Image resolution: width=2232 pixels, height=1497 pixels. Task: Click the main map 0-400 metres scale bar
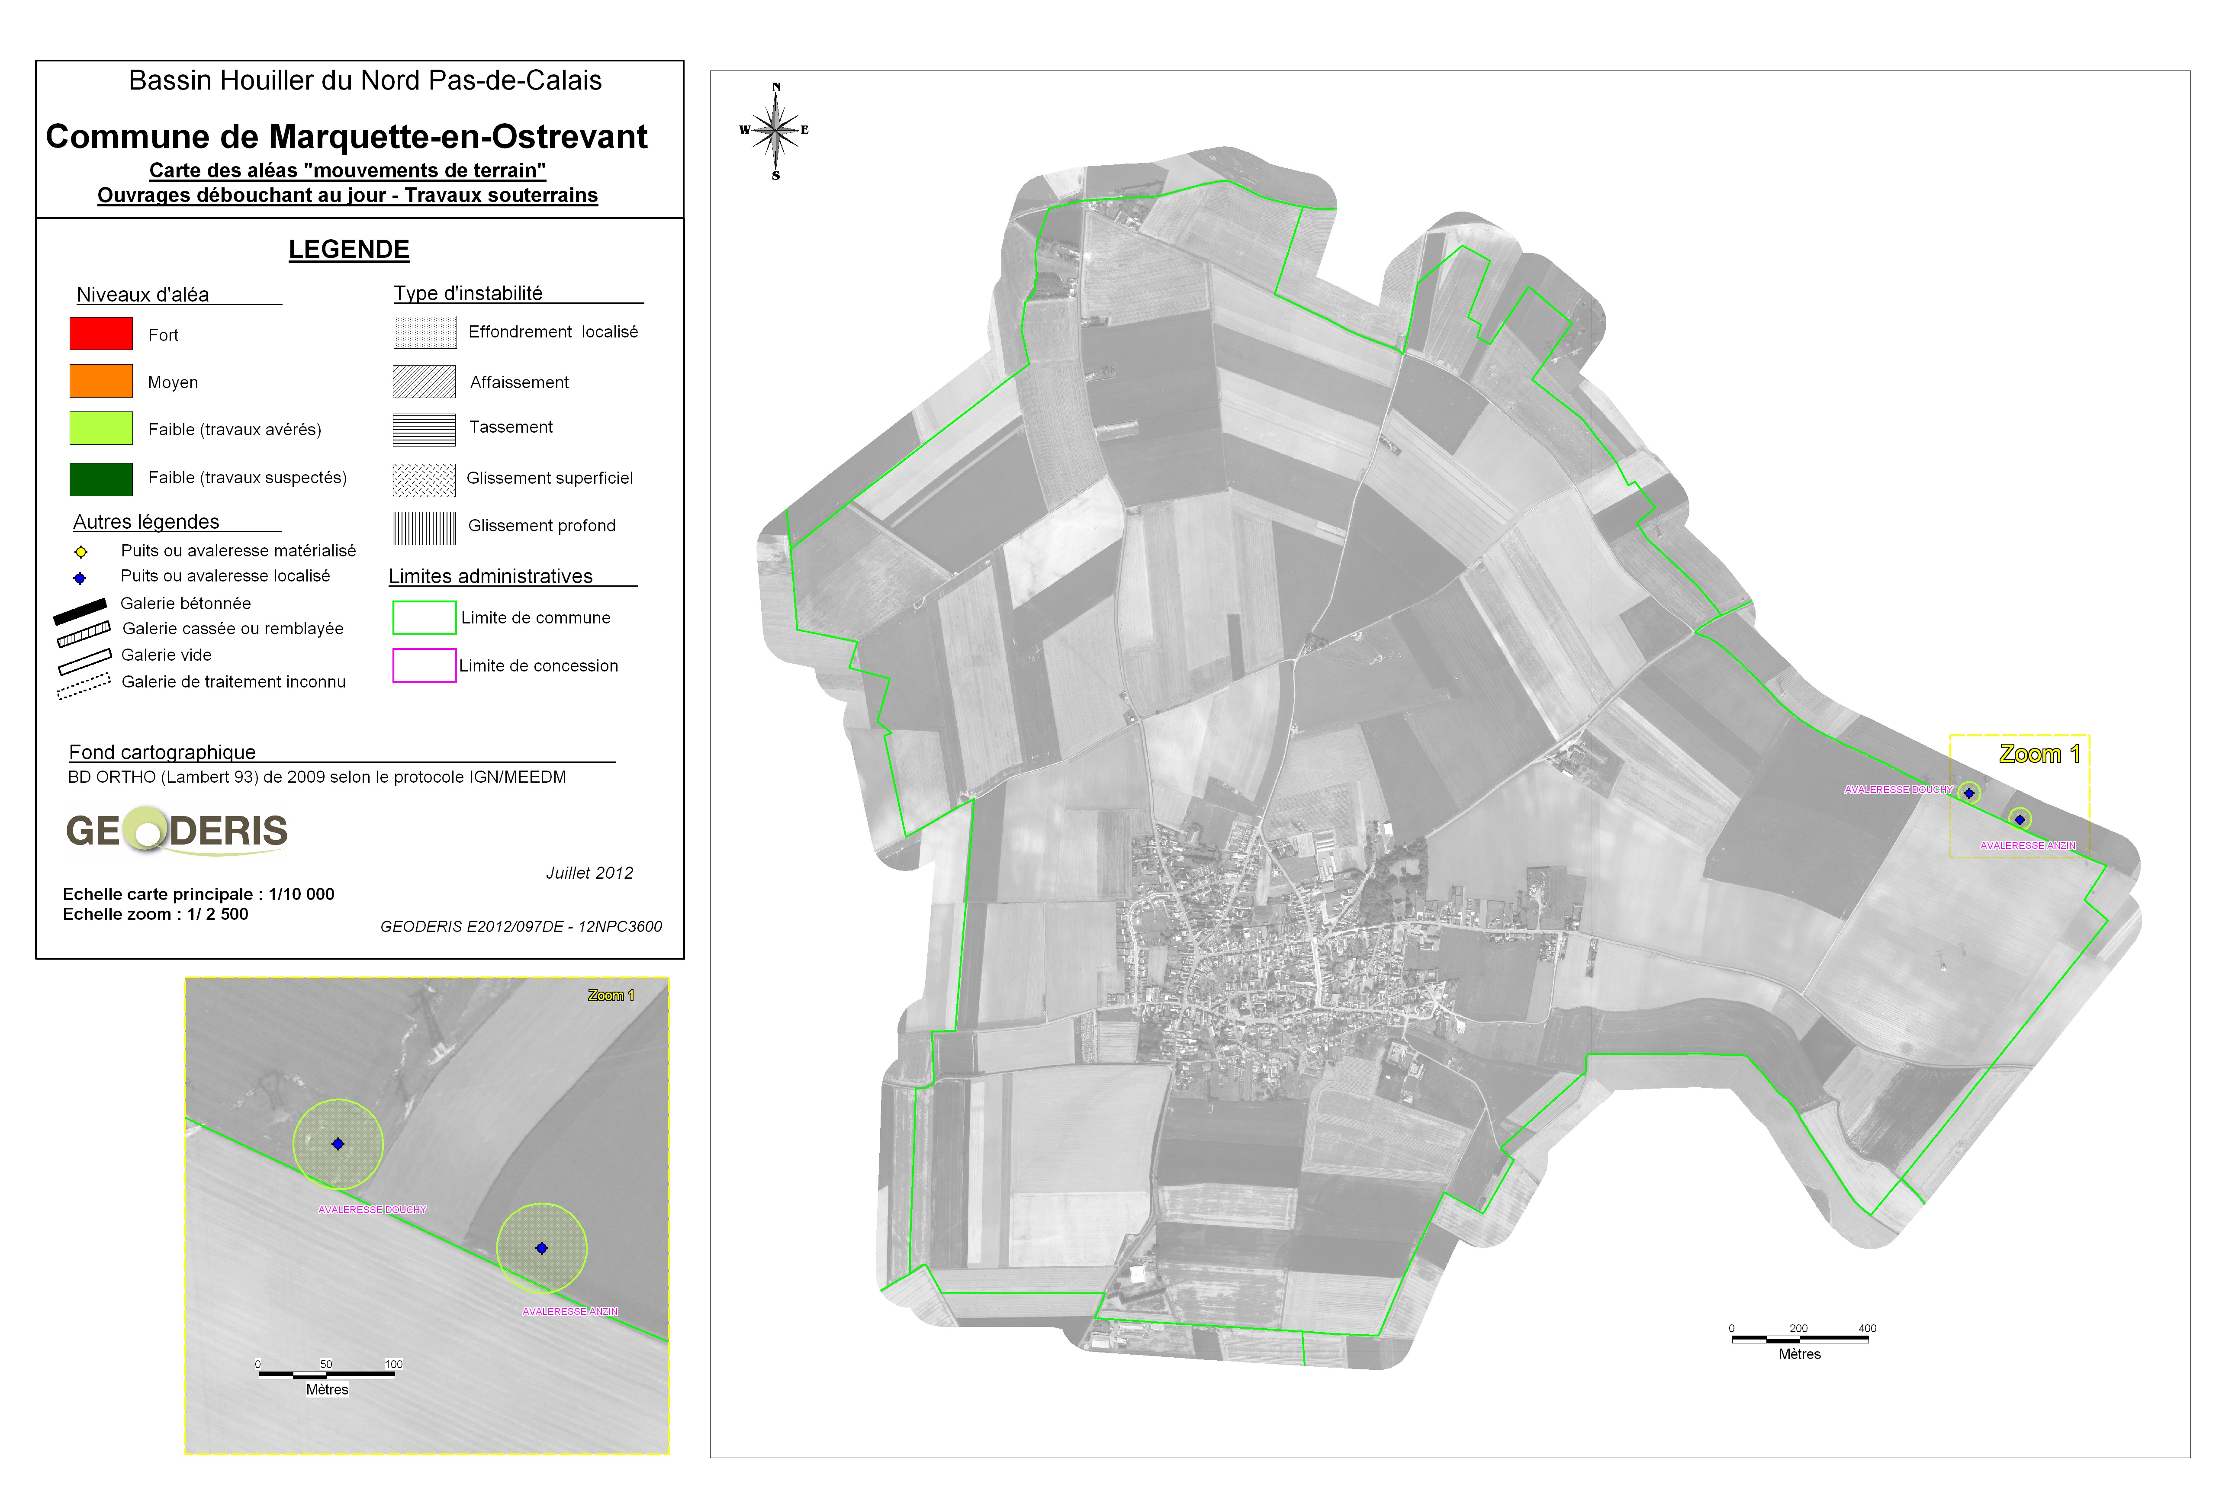tap(1801, 1340)
